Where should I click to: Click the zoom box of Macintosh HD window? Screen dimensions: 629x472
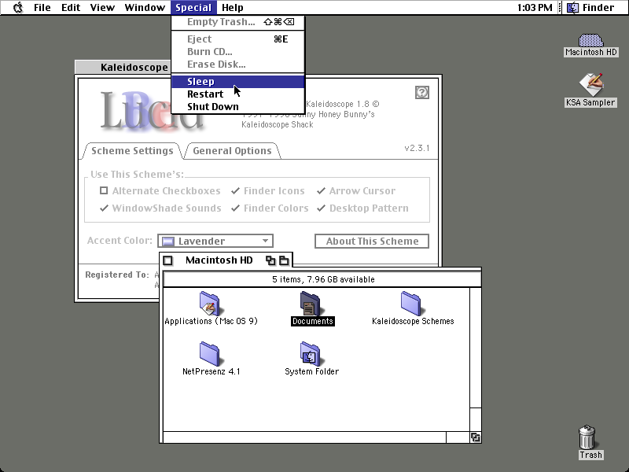270,260
